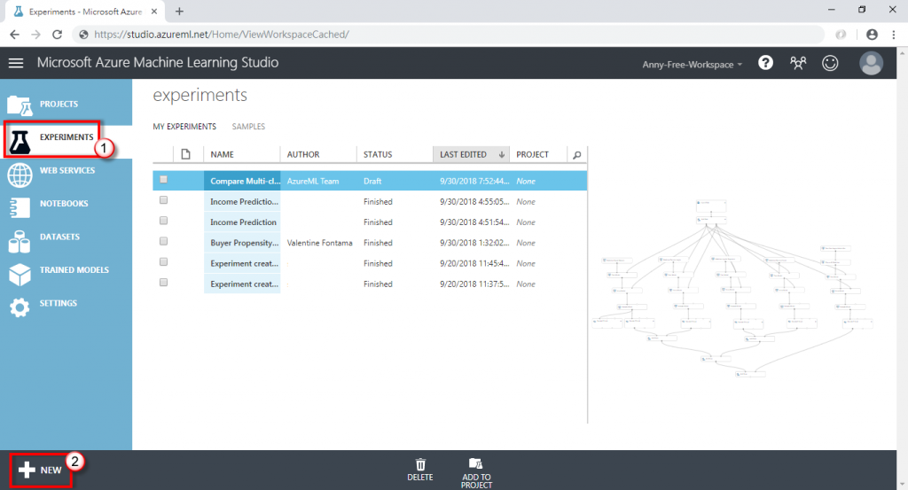This screenshot has width=908, height=490.
Task: Search experiments with the magnifier icon
Action: 576,155
